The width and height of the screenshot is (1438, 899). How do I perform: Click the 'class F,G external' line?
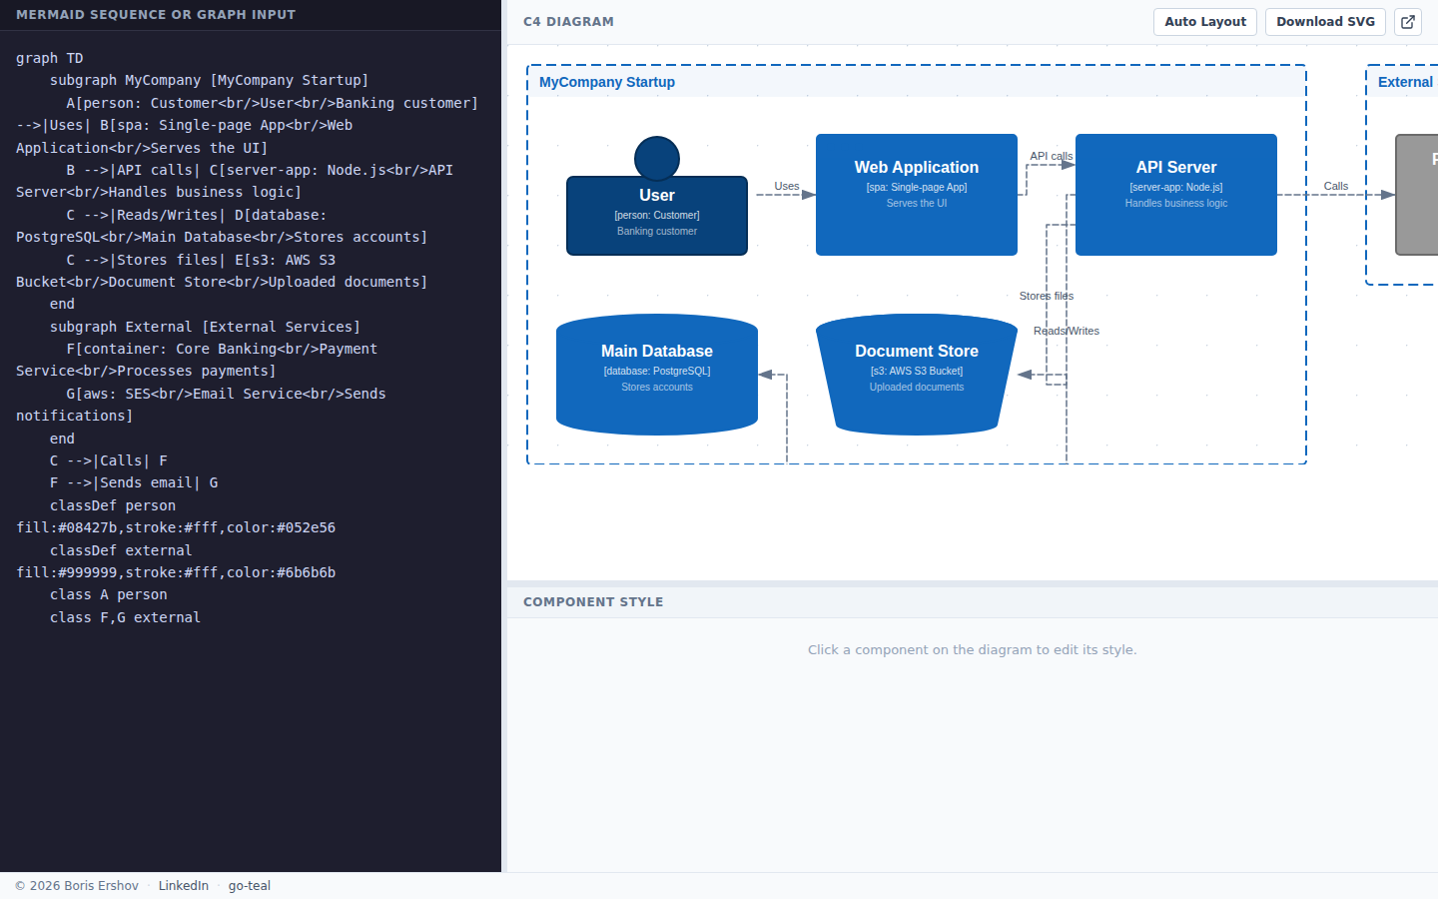(126, 617)
